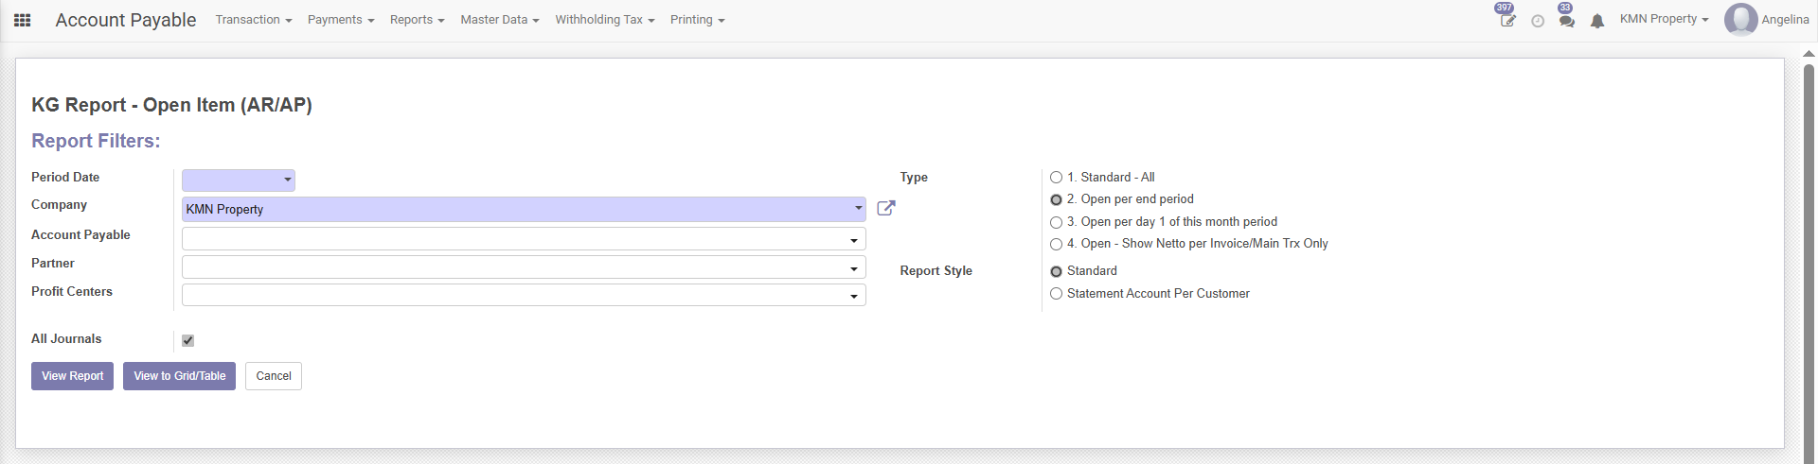This screenshot has height=464, width=1818.
Task: Choose 'Statement Account Per Customer' report style
Action: pos(1056,294)
